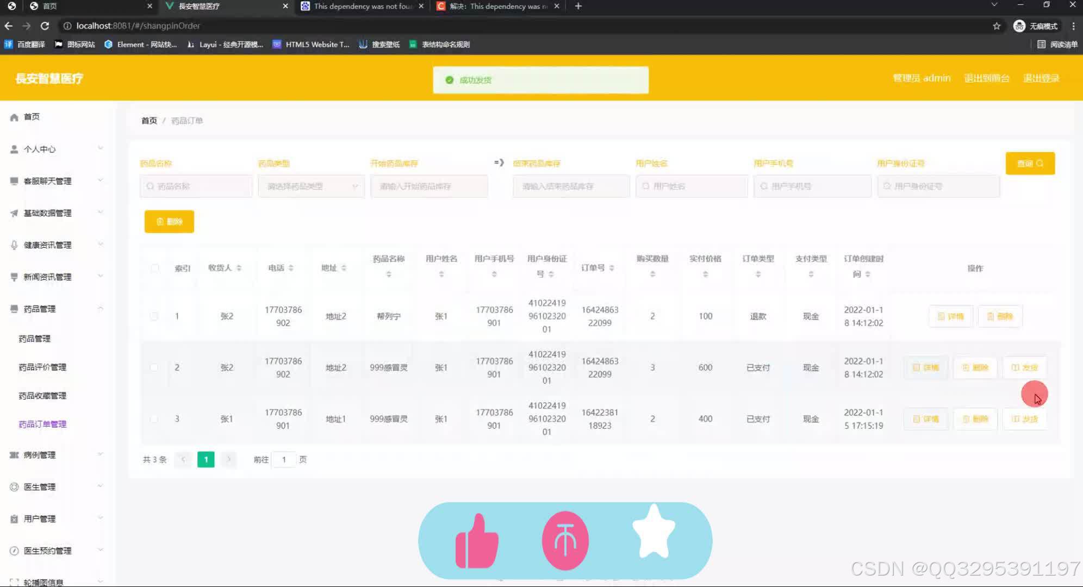Bookmark this page with the star icon
This screenshot has height=587, width=1083.
coord(997,26)
